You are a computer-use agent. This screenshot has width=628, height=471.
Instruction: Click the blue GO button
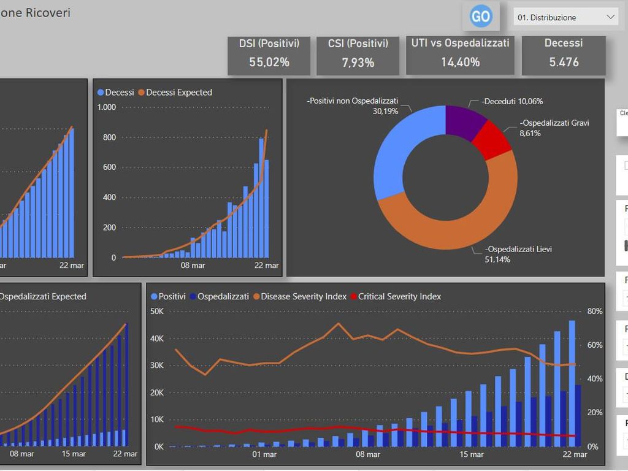[x=480, y=17]
